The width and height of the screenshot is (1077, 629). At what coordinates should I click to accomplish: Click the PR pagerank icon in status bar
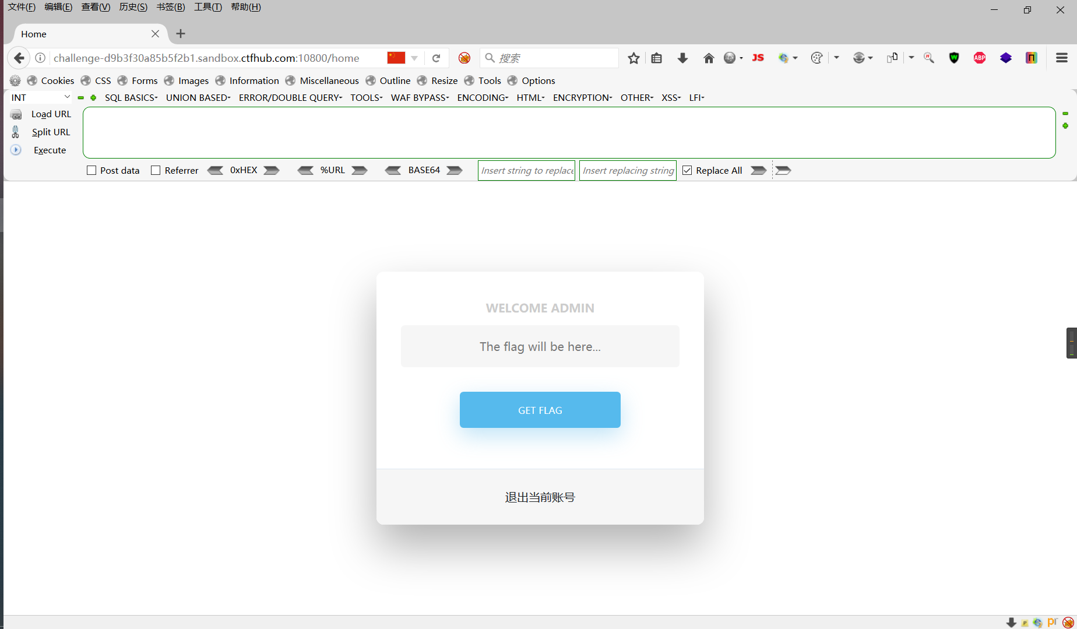[x=1053, y=622]
